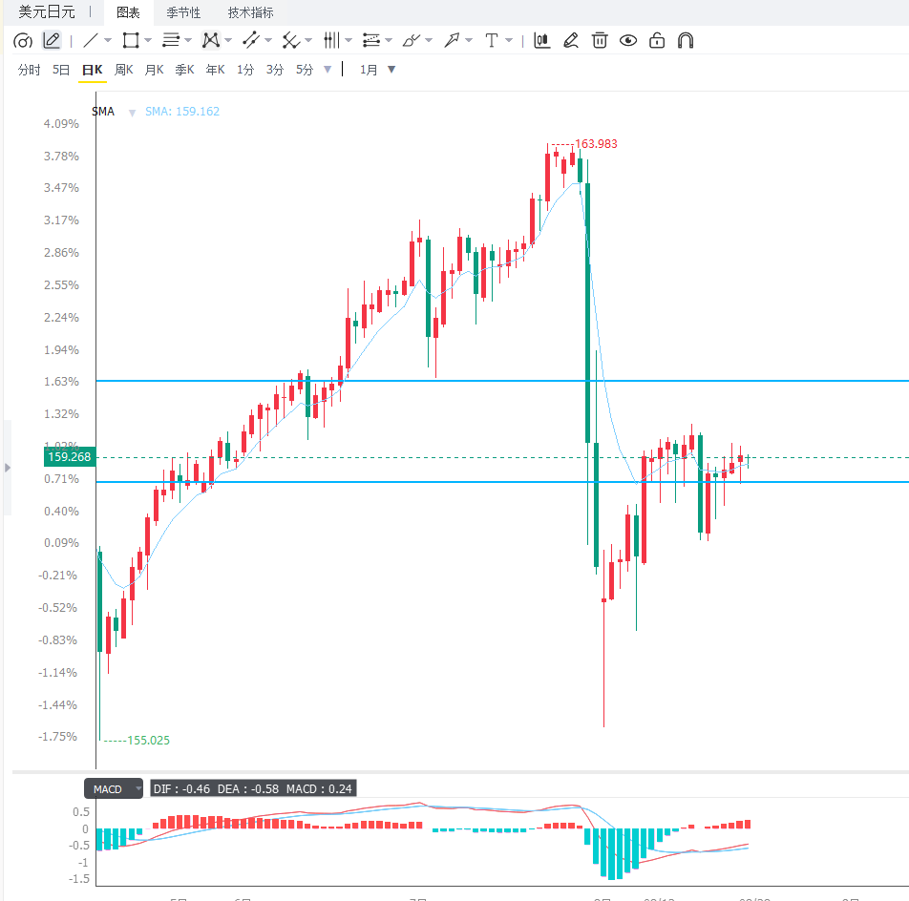909x901 pixels.
Task: Expand the pattern tool dropdown arrow
Action: tap(228, 40)
